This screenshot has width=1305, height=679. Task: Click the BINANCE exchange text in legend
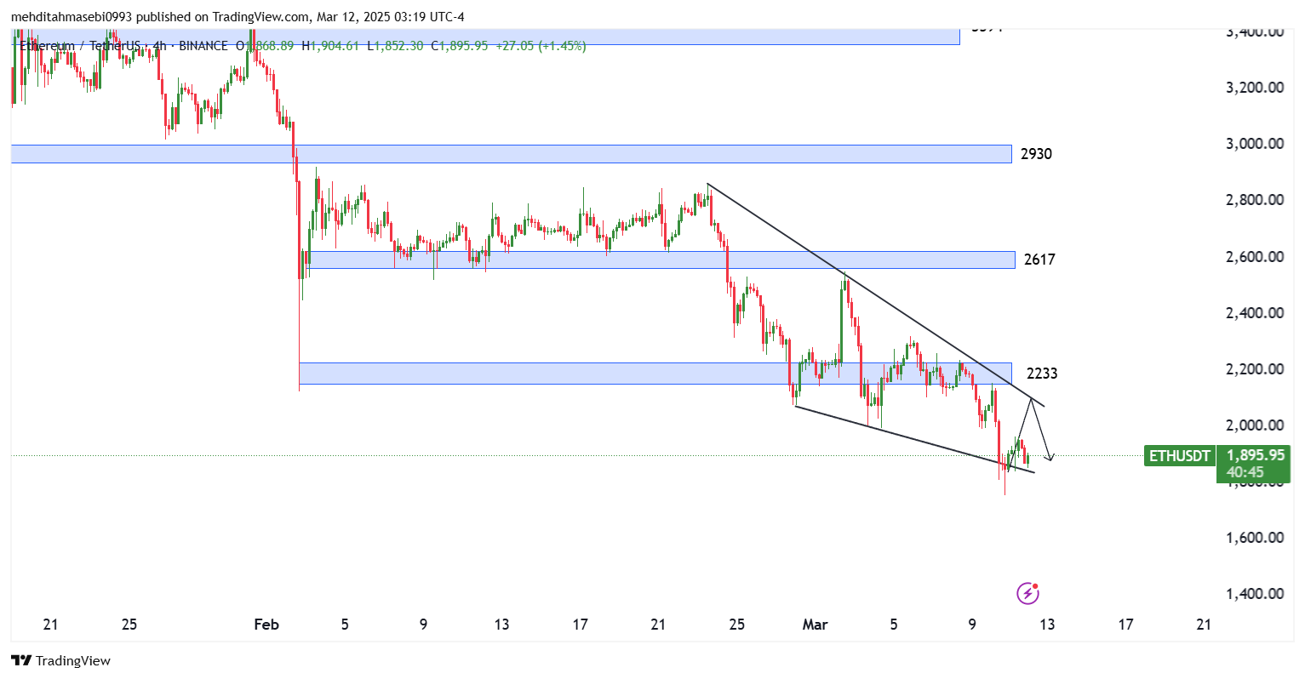click(x=203, y=46)
